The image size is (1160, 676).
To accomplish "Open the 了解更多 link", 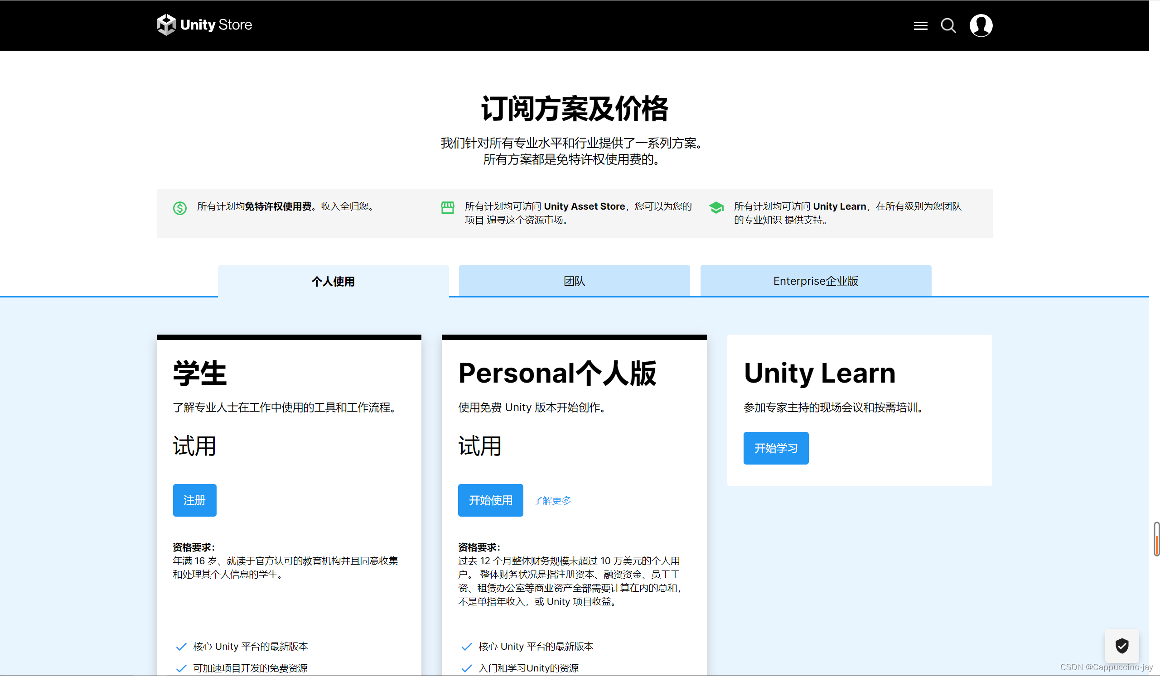I will 552,500.
